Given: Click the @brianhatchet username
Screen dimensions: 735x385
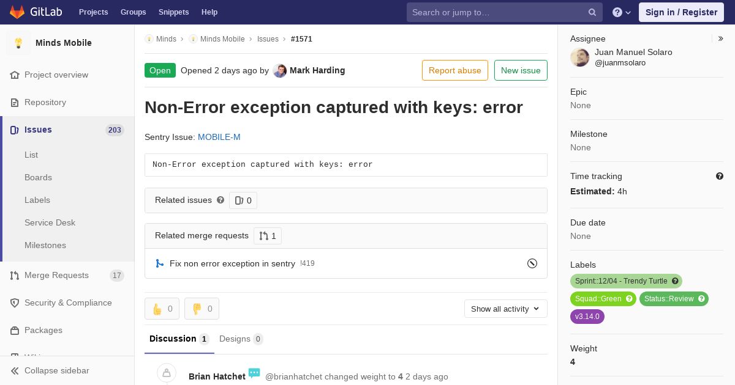Looking at the screenshot, I should (293, 376).
